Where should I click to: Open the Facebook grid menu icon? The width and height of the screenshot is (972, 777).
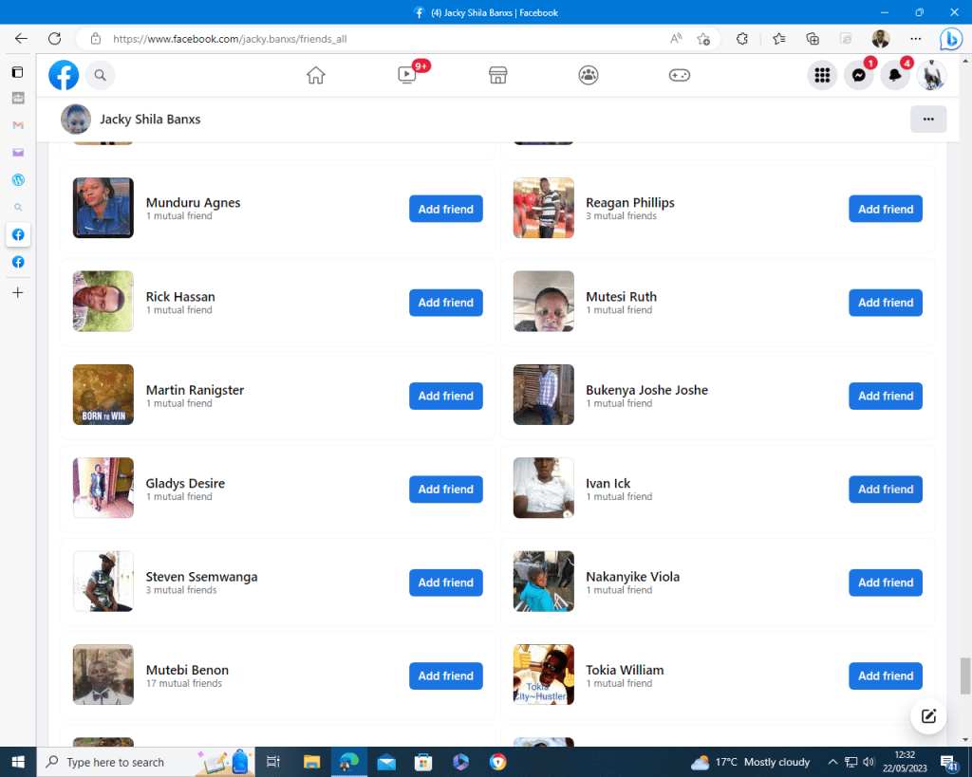[822, 75]
